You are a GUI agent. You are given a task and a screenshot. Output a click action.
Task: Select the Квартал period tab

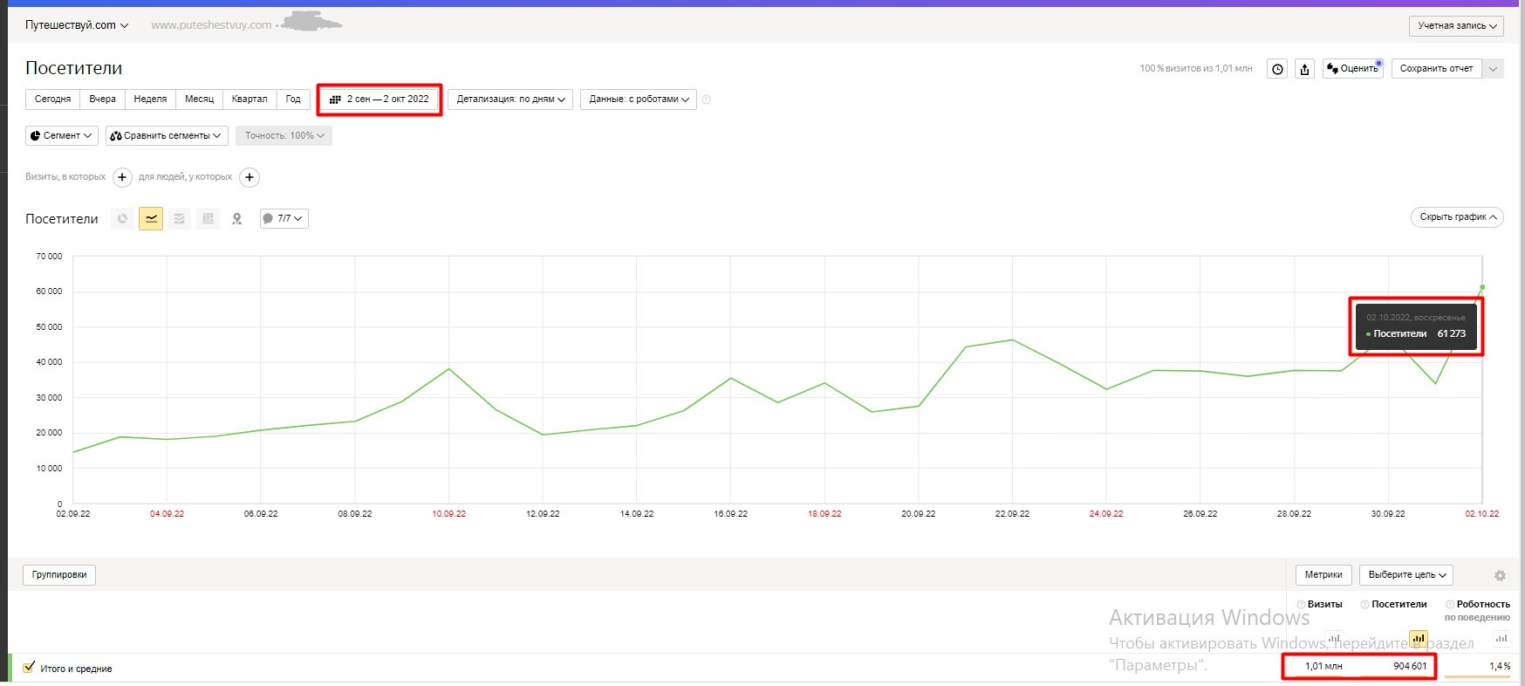point(250,99)
